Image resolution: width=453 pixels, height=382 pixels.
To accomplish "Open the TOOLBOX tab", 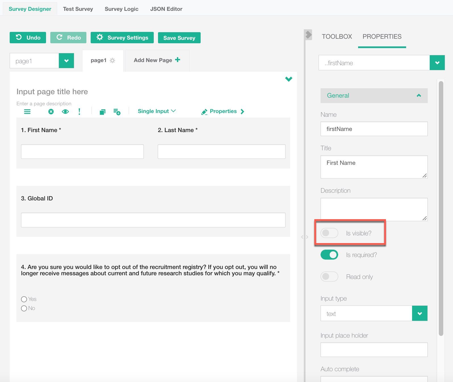I will pos(337,36).
